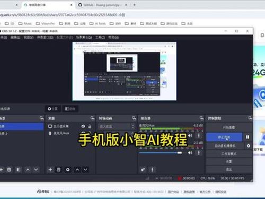The width and height of the screenshot is (265, 199).
Task: Undock the Sources panel
Action: (92, 118)
